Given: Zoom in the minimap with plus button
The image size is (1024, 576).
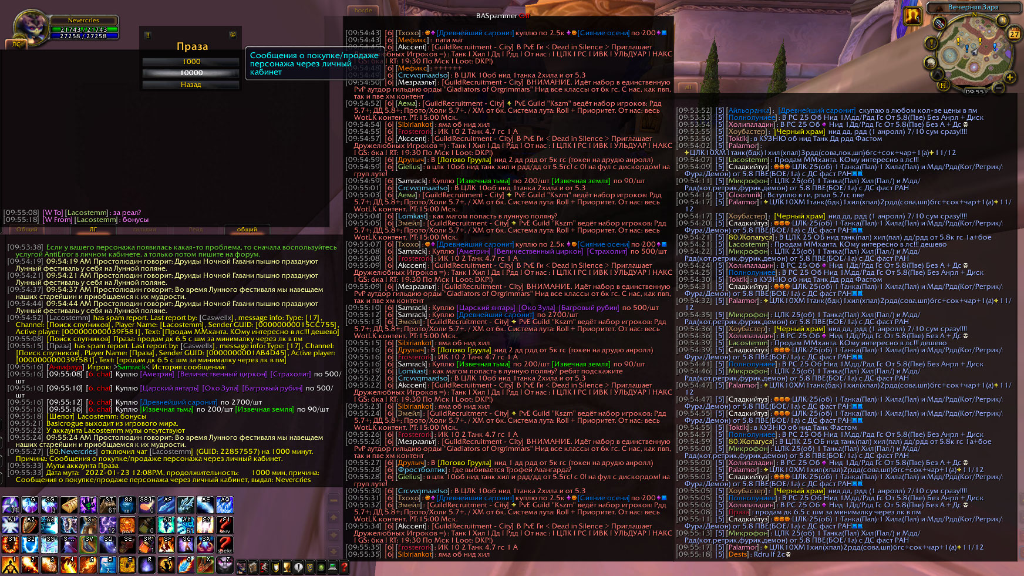Looking at the screenshot, I should 1010,77.
